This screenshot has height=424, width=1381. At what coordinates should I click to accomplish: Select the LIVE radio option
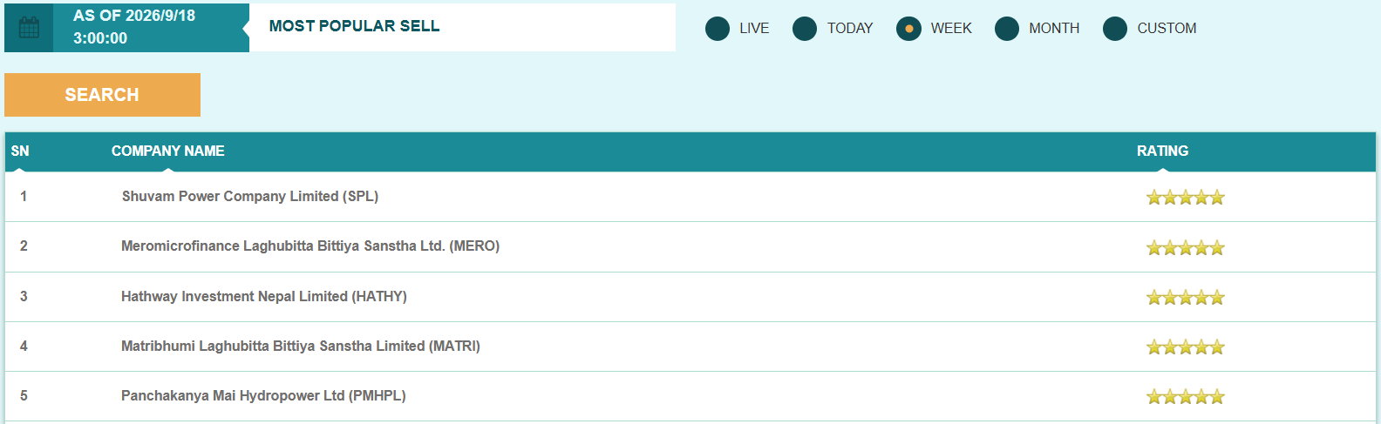click(718, 29)
